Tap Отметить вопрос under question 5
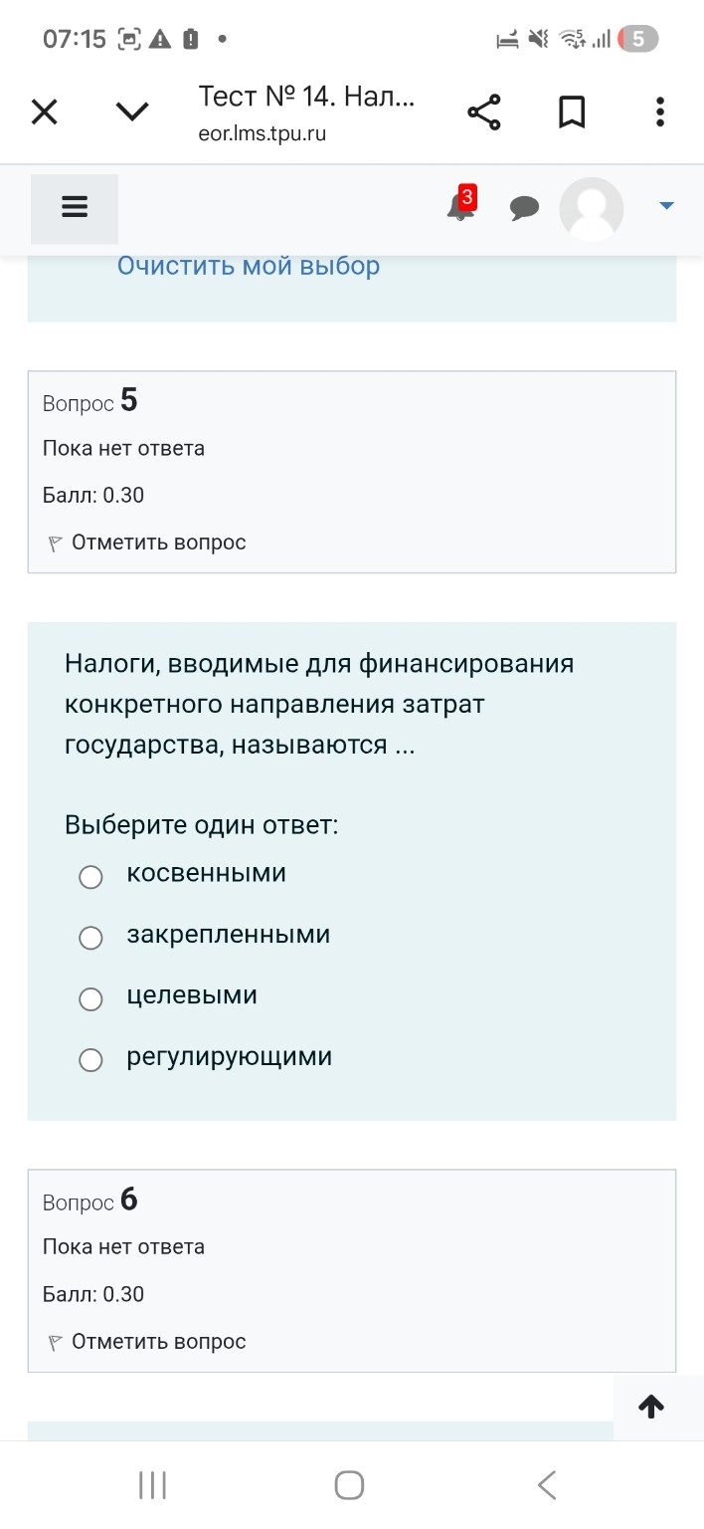704x1529 pixels. (159, 543)
